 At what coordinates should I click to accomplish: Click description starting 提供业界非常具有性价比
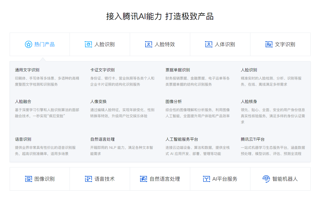[45, 151]
